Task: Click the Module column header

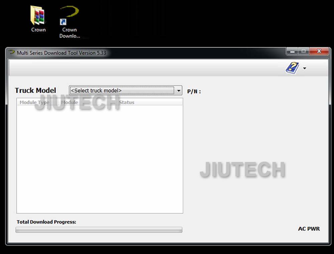Action: tap(69, 102)
